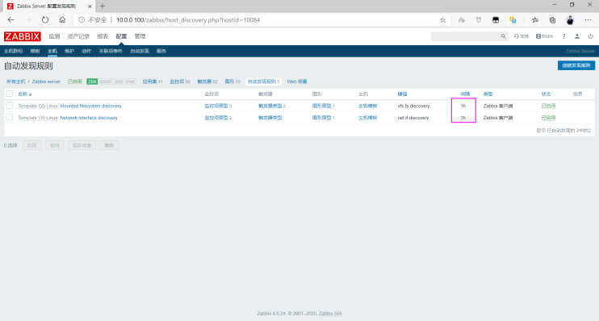Go to 维护 (Maintenance) submenu
The height and width of the screenshot is (321, 599).
click(x=69, y=51)
